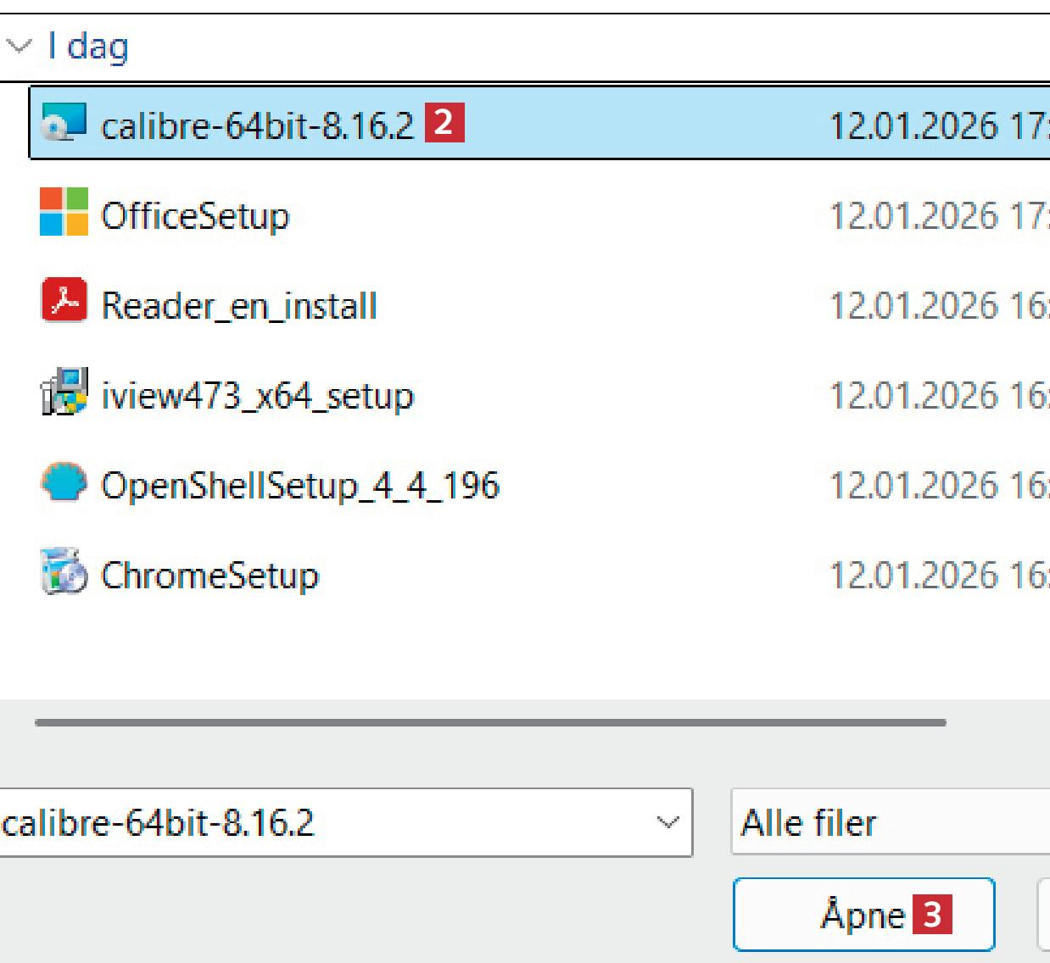Screen dimensions: 1050x963
Task: Collapse the 'I dag' group
Action: pyautogui.click(x=18, y=46)
